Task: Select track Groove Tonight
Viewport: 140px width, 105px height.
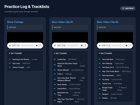Action: pyautogui.click(x=25, y=67)
